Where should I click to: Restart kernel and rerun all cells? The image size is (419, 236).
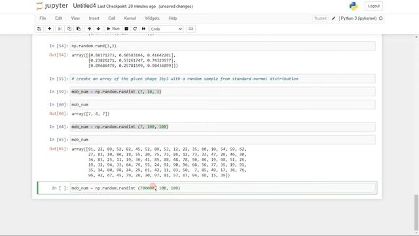(143, 29)
